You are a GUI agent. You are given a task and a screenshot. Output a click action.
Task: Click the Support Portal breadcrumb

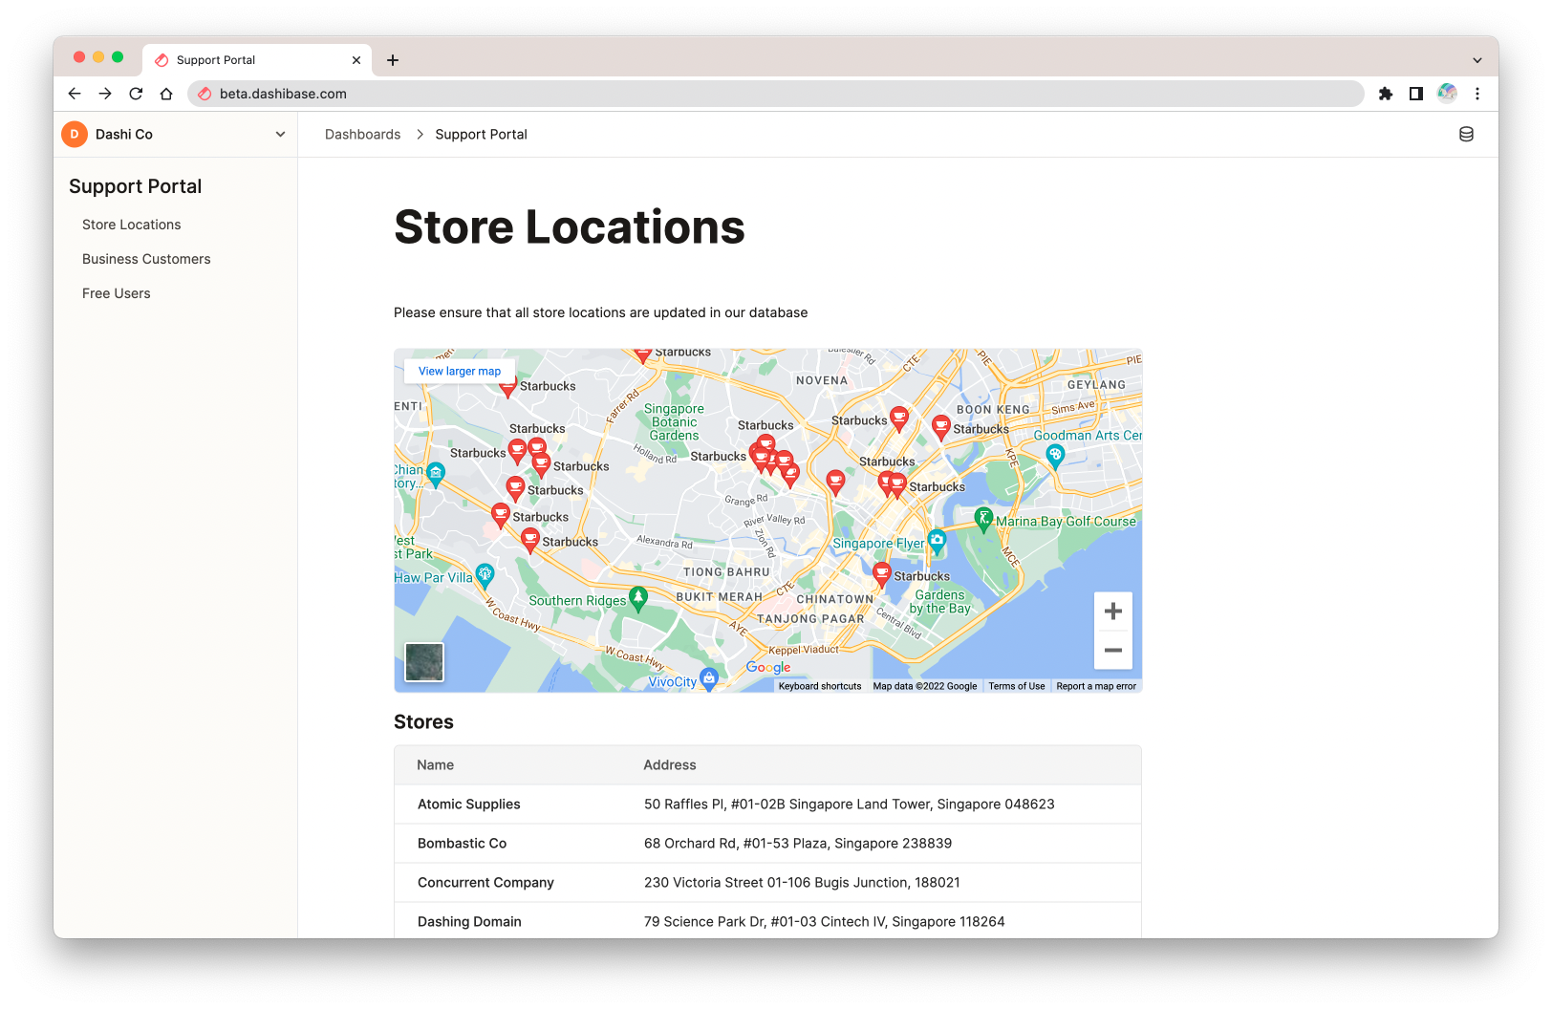pyautogui.click(x=481, y=135)
